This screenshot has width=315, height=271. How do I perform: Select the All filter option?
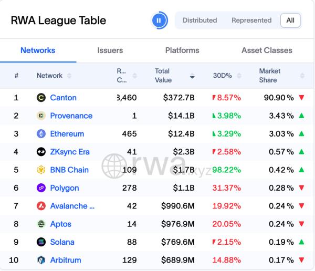point(290,20)
